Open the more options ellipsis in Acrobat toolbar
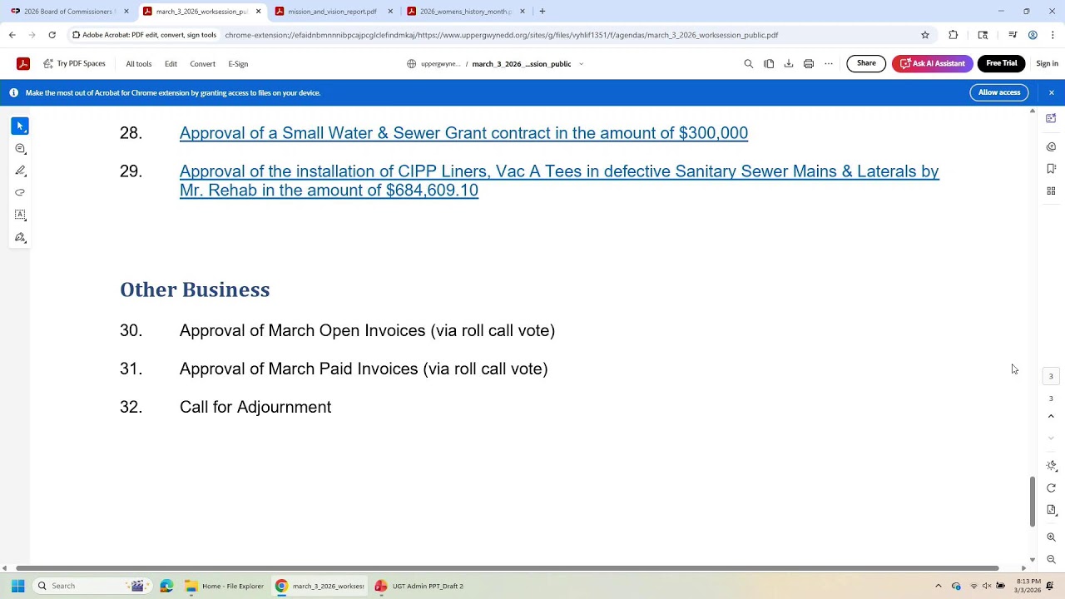The height and width of the screenshot is (599, 1065). [x=829, y=64]
